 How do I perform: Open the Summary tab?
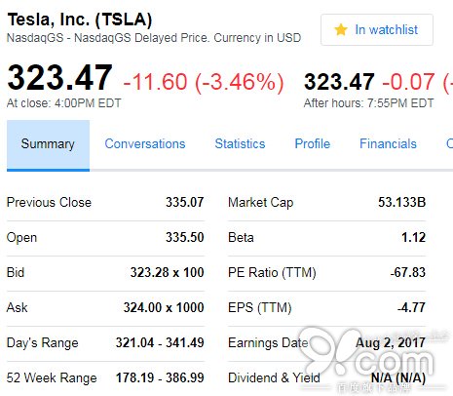click(x=48, y=145)
